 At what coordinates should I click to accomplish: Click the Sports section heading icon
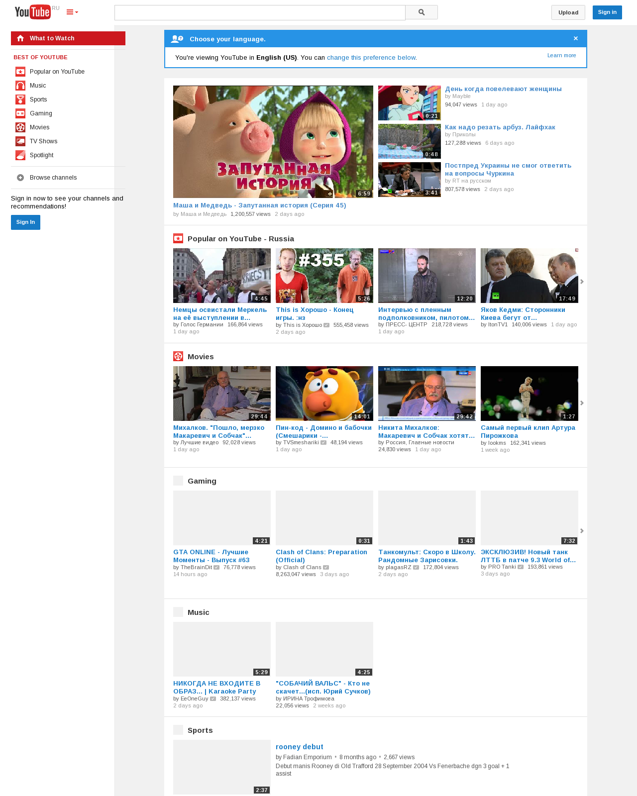click(178, 730)
